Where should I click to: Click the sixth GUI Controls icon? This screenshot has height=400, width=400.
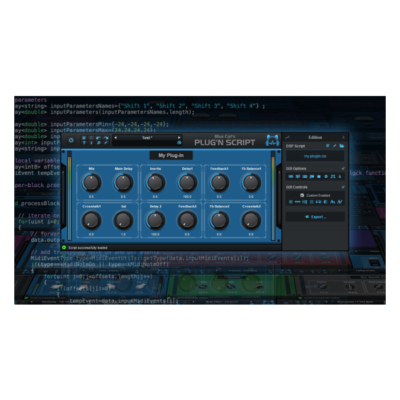pos(326,202)
